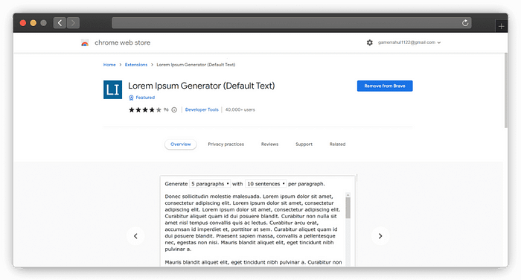
Task: Click the Featured label link
Action: (145, 98)
